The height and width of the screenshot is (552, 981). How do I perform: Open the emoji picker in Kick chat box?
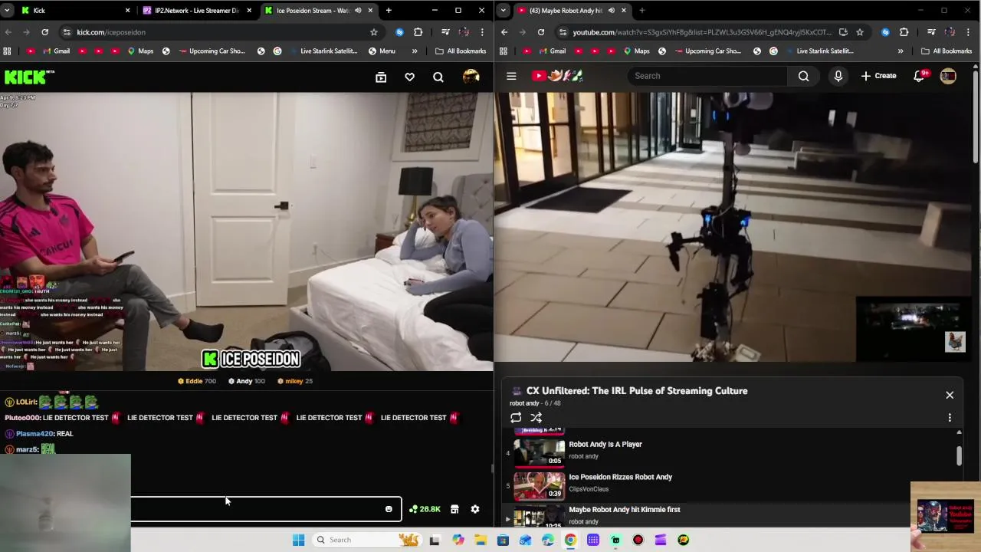pos(389,509)
